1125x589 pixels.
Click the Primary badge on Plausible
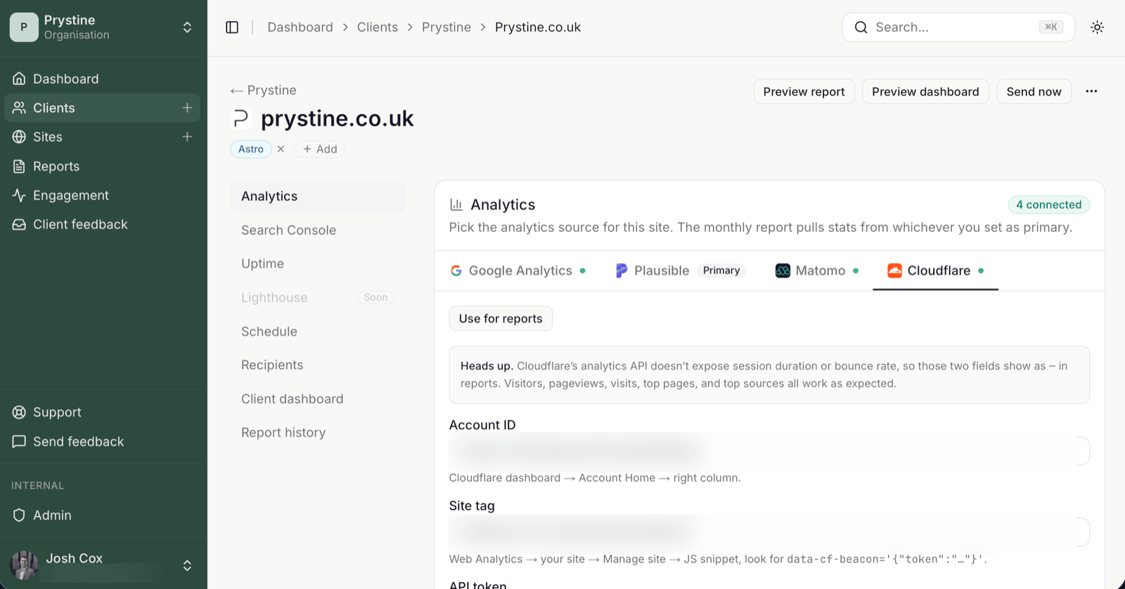point(721,271)
